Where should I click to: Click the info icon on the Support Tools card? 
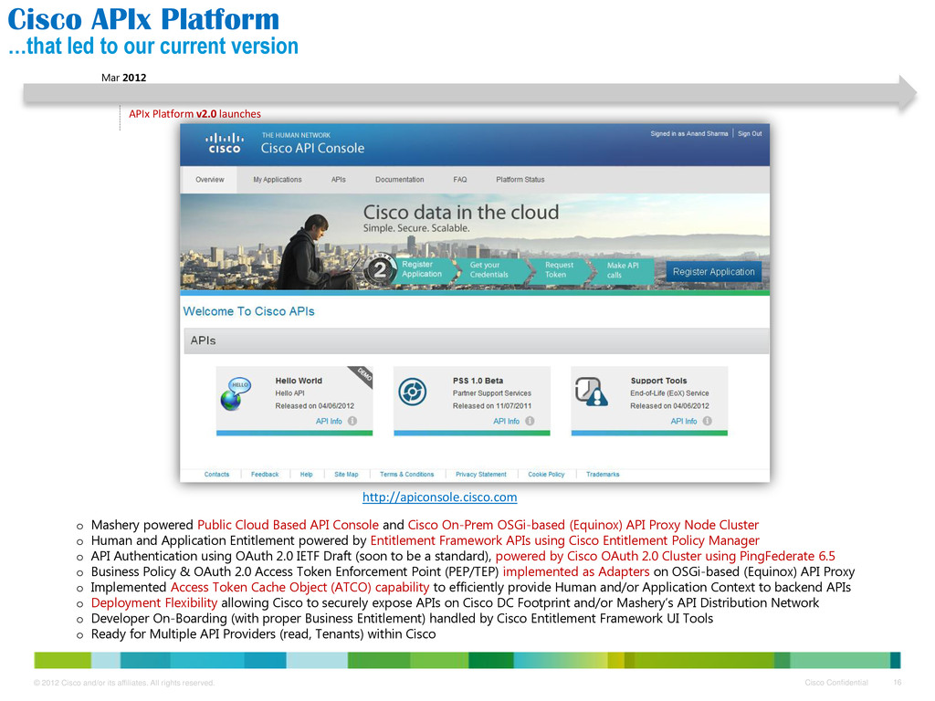click(708, 421)
